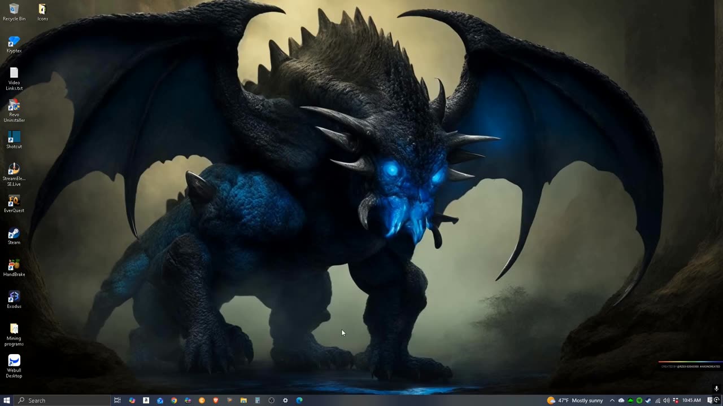The height and width of the screenshot is (406, 723).
Task: Open the Steam tray icon
Action: click(x=648, y=400)
